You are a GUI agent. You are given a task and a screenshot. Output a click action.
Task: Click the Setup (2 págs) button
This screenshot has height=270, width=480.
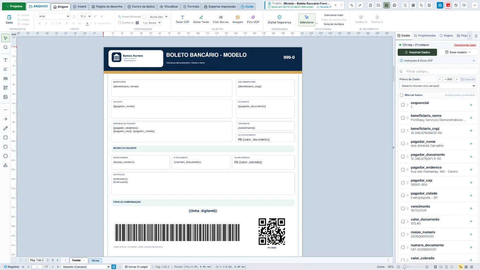136,267
